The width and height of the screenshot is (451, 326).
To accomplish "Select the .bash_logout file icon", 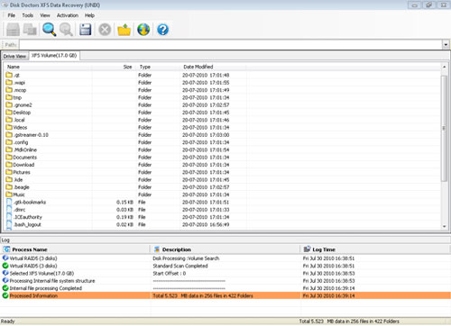I will click(9, 224).
